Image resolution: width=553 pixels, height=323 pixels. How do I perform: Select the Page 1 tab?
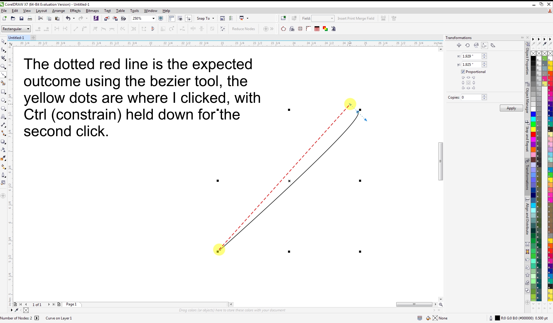[71, 304]
